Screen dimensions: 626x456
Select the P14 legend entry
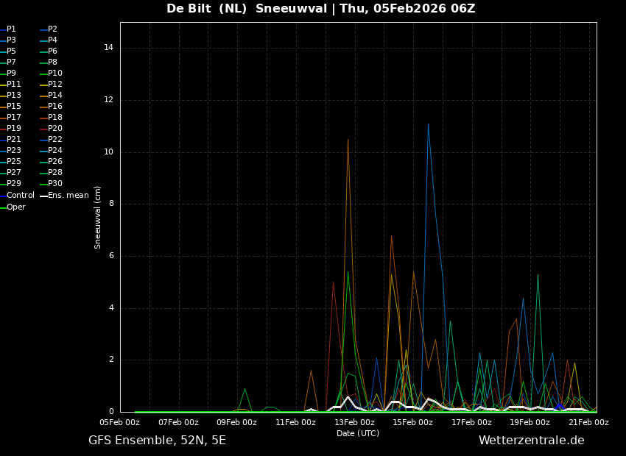(x=54, y=96)
